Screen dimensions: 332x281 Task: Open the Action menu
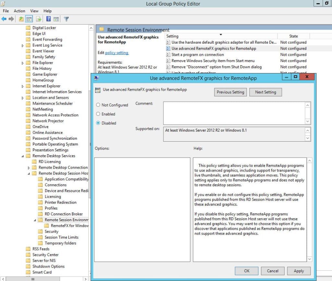19,11
